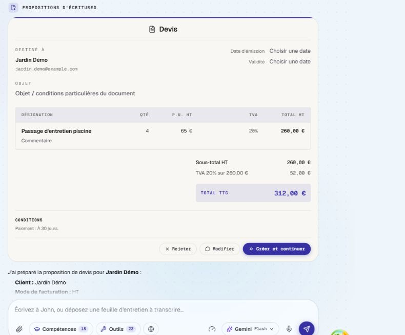Click the Devis document icon
The image size is (405, 335).
[x=152, y=29]
